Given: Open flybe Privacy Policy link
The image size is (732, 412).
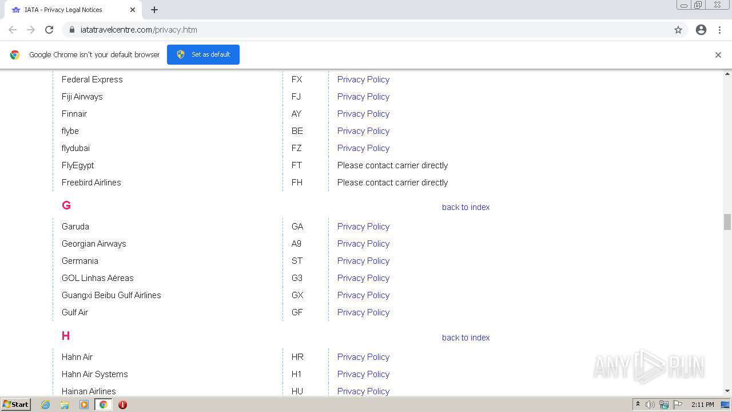Looking at the screenshot, I should 363,131.
